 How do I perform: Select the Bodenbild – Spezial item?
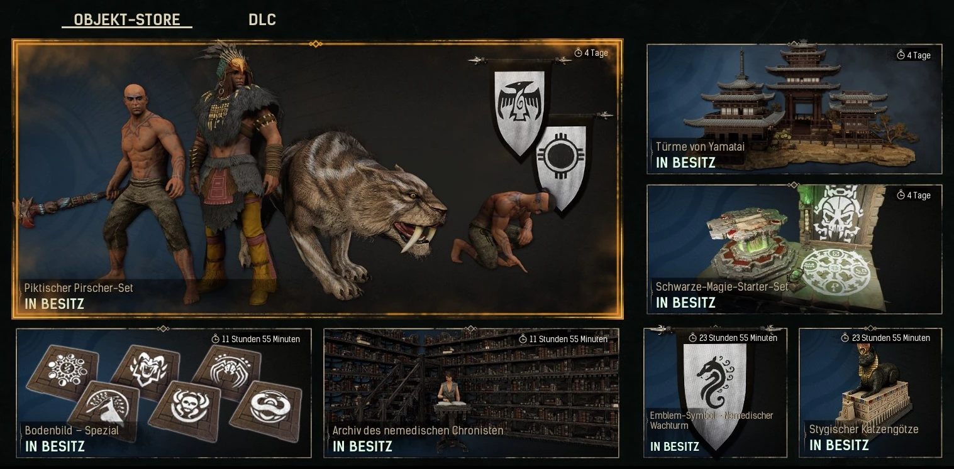pyautogui.click(x=164, y=393)
